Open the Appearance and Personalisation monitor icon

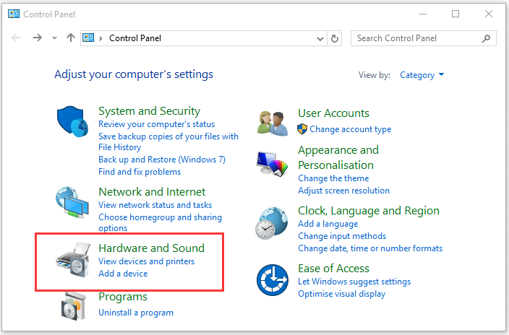[x=272, y=164]
